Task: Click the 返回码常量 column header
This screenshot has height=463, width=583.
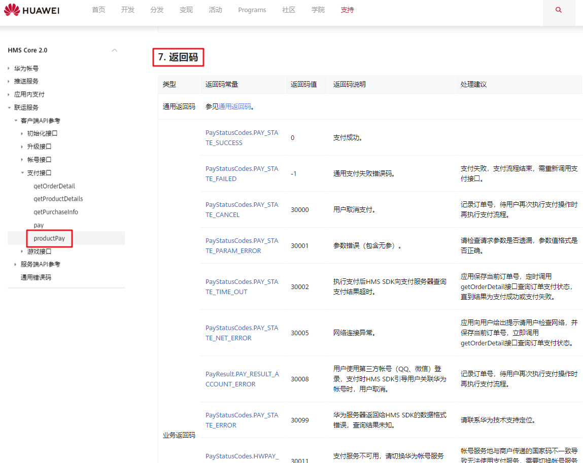Action: 222,84
